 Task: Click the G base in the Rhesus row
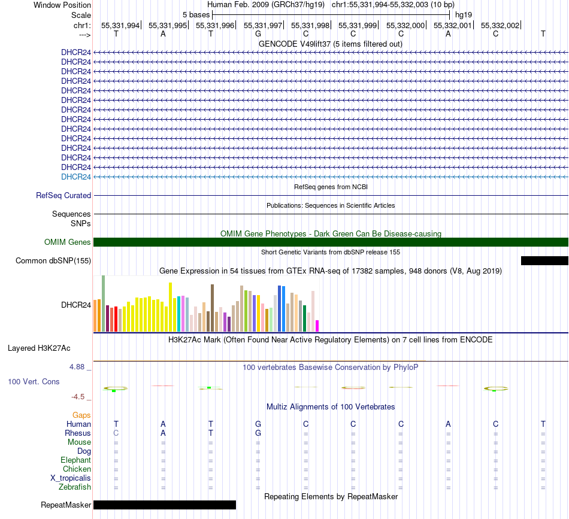coord(258,433)
